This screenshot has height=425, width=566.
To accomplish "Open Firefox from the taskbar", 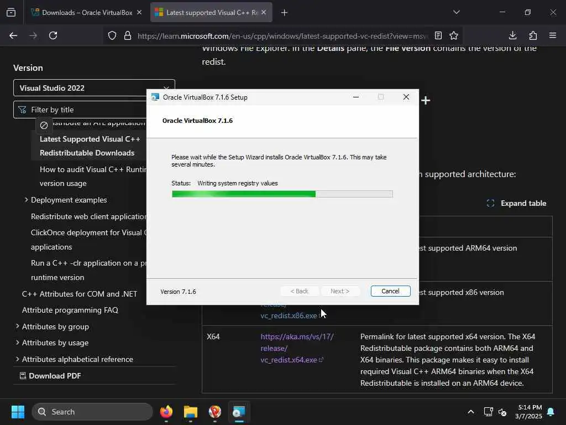I will (x=166, y=412).
